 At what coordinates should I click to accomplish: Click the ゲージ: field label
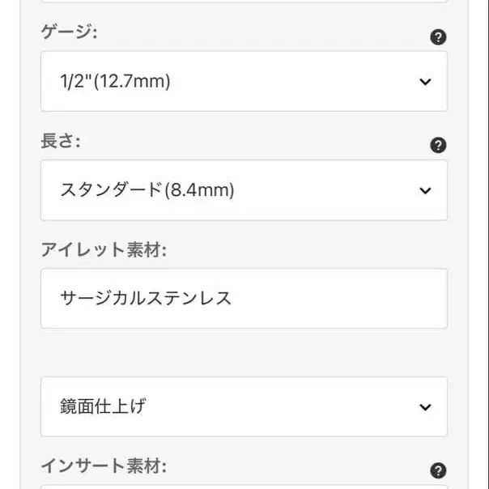69,32
